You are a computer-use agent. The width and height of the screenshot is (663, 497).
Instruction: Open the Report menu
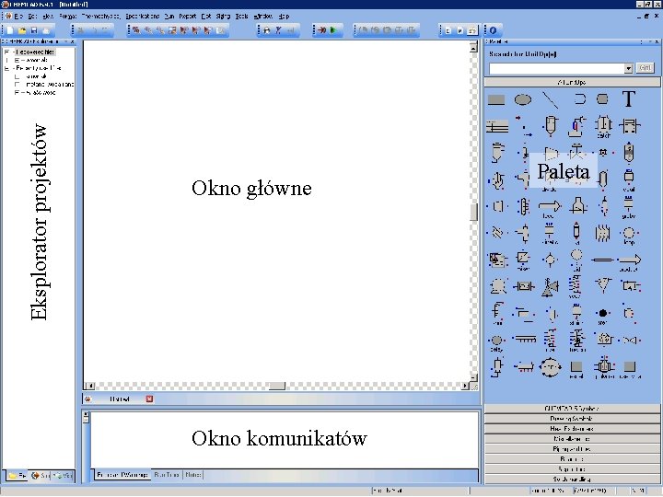[x=187, y=16]
